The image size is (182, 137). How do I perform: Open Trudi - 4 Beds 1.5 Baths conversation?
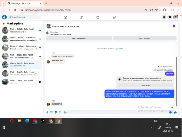point(21,30)
